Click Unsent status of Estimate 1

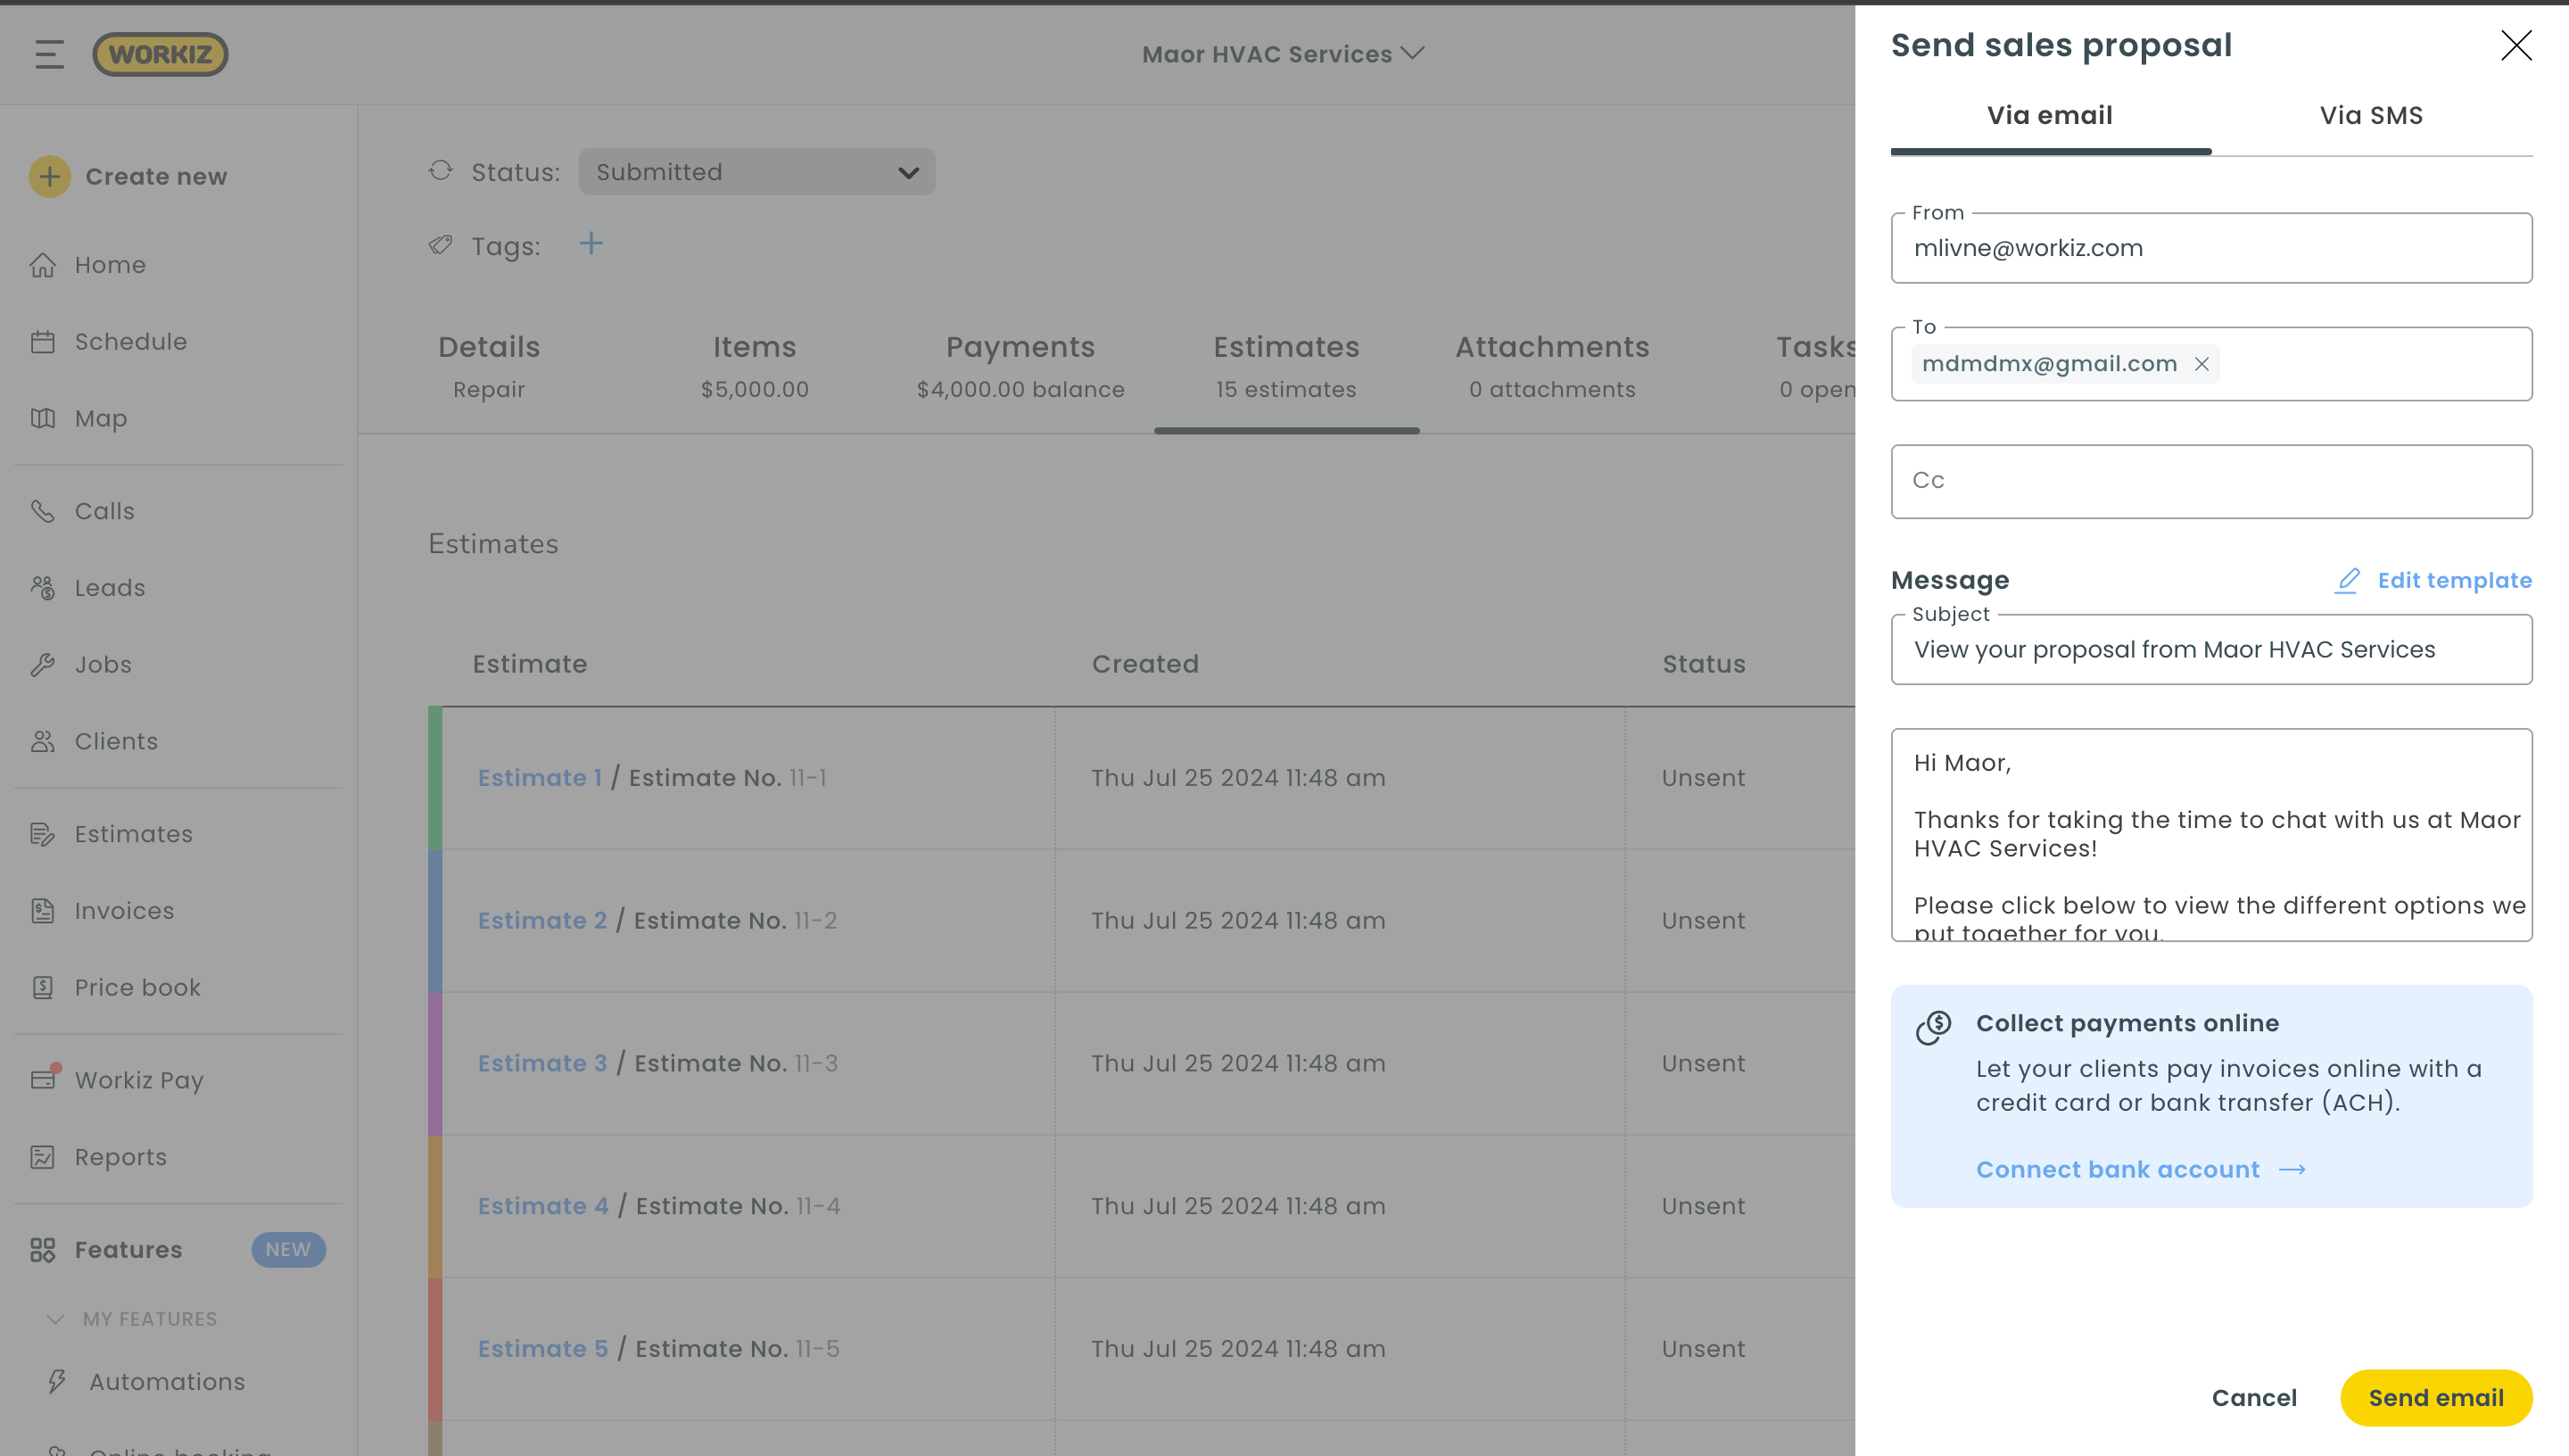coord(1704,778)
